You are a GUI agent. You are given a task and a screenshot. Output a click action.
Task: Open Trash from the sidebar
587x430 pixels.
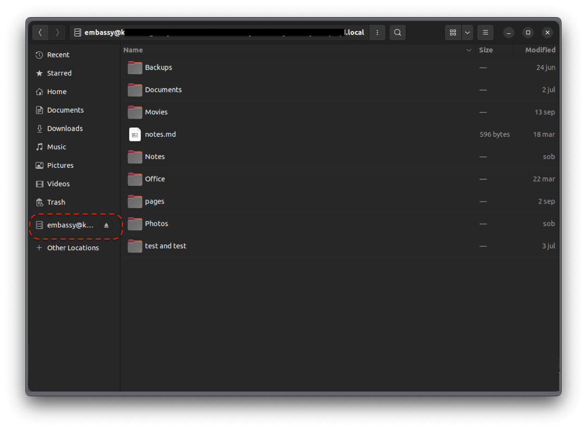56,202
